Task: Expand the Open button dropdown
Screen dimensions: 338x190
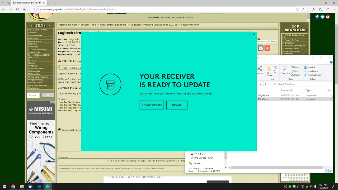Action: (x=301, y=67)
